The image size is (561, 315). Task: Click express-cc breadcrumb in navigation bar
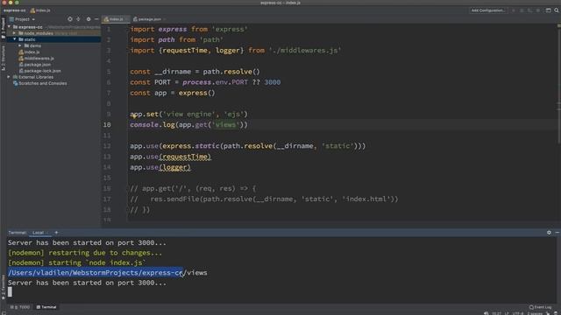(14, 10)
